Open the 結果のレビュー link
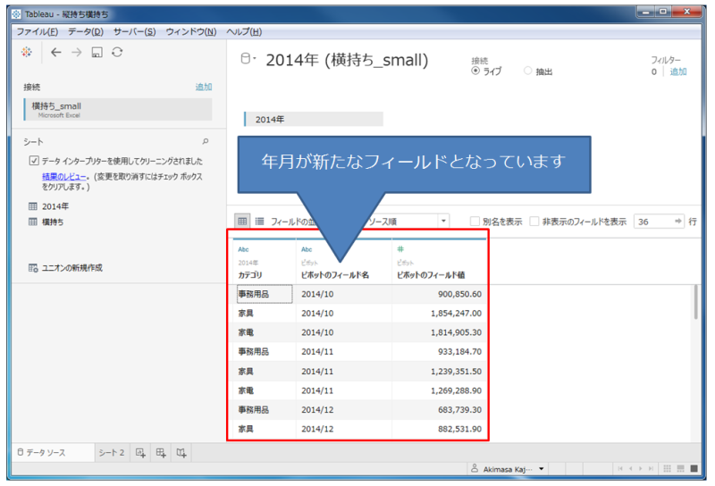Screen dimensions: 715x486 click(63, 177)
